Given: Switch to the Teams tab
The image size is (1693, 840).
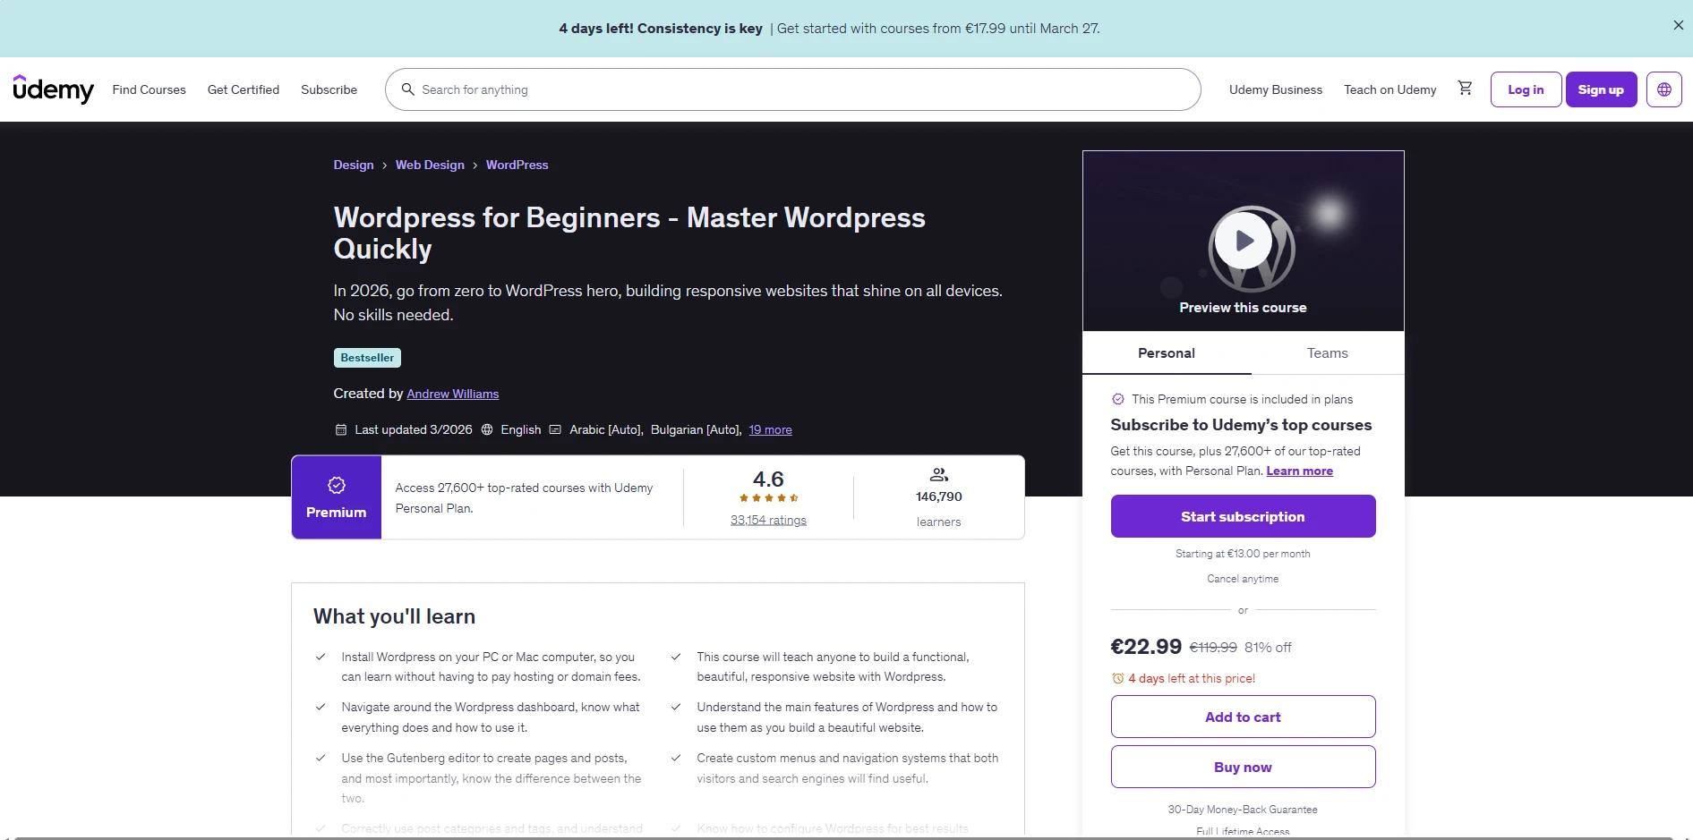Looking at the screenshot, I should pos(1327,352).
